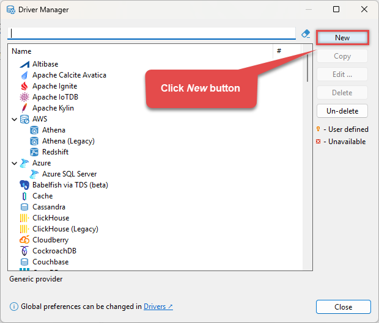Click the greyed-out Copy button
Viewport: 379px width, 323px height.
pos(342,56)
